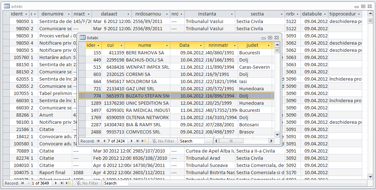376x190 pixels.
Task: Create new blank record in listabi
Action: click(x=145, y=141)
